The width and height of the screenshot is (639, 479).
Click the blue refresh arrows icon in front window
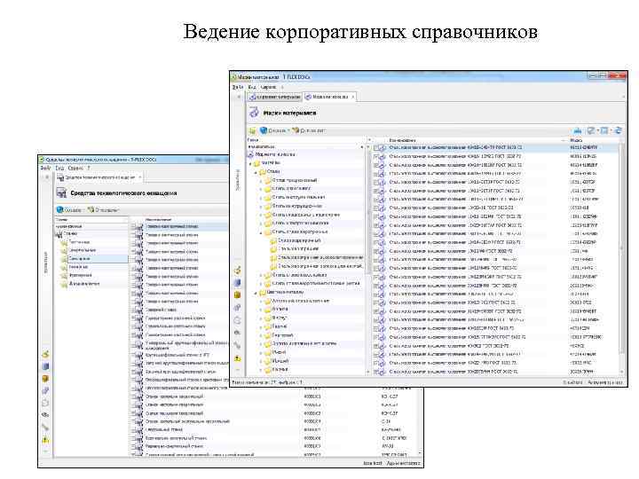pos(618,130)
